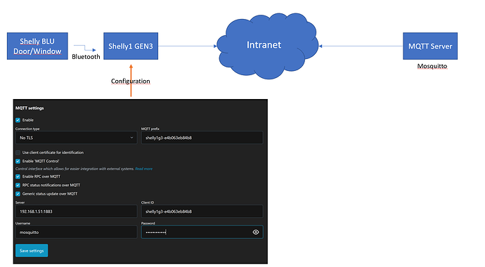Save the MQTT settings
485x267 pixels.
coord(32,251)
